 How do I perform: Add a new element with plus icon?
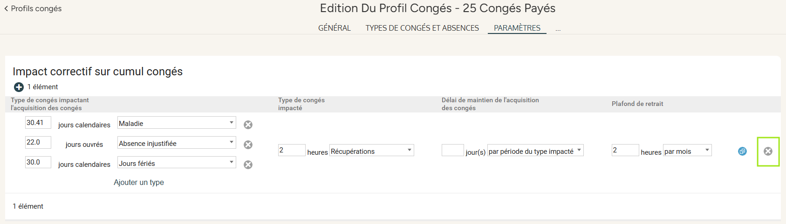tap(19, 87)
